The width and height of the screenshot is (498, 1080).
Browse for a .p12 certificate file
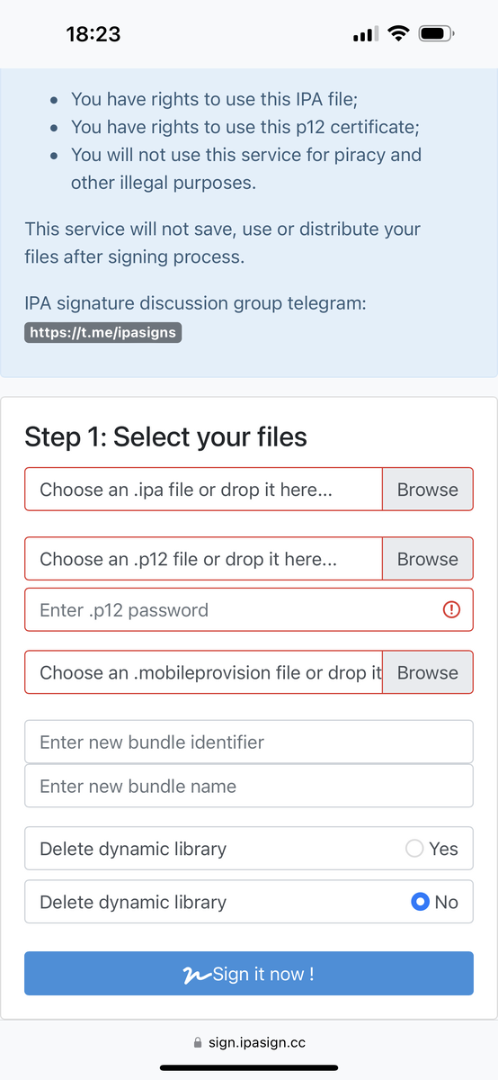428,559
